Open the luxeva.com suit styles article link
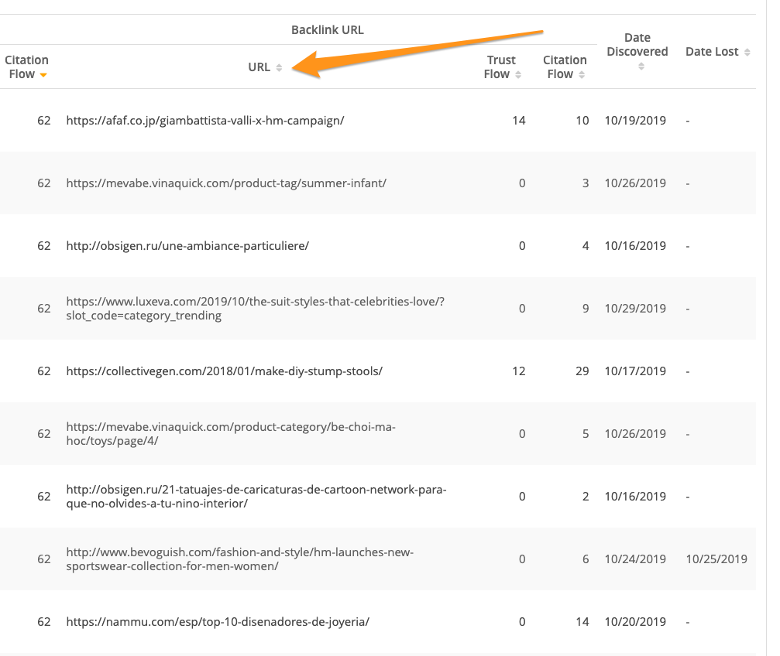The width and height of the screenshot is (780, 656). coord(255,302)
